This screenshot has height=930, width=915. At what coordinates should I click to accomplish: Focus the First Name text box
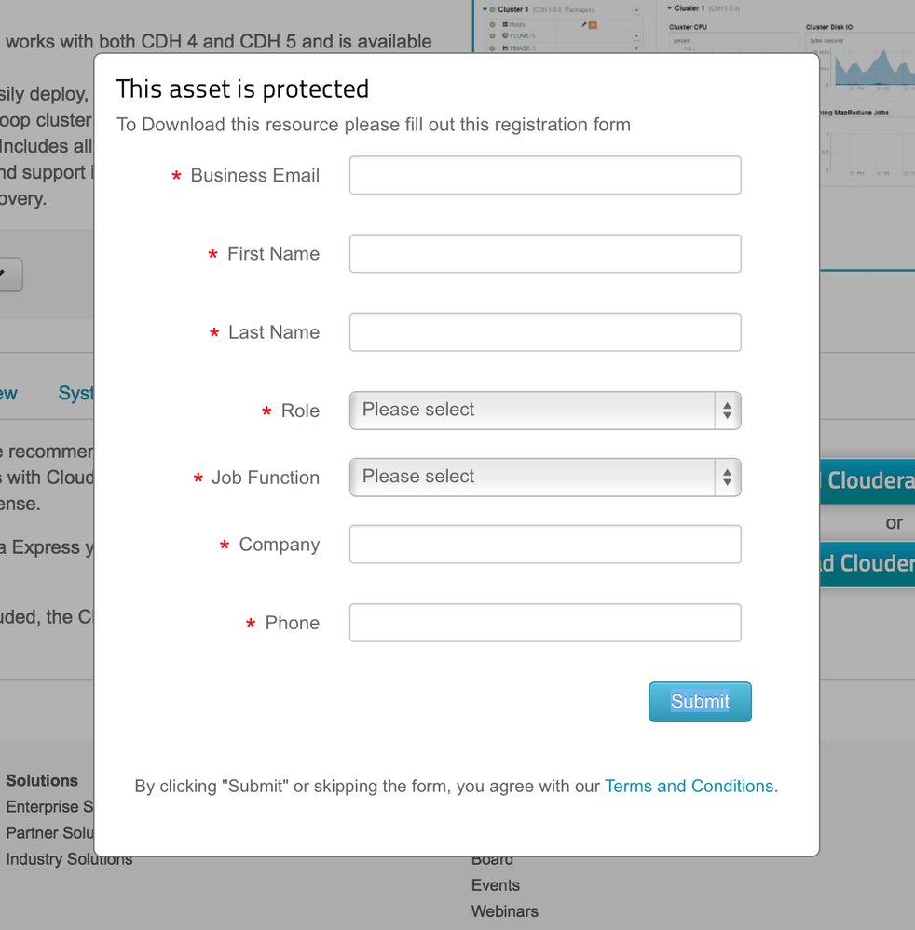click(545, 253)
